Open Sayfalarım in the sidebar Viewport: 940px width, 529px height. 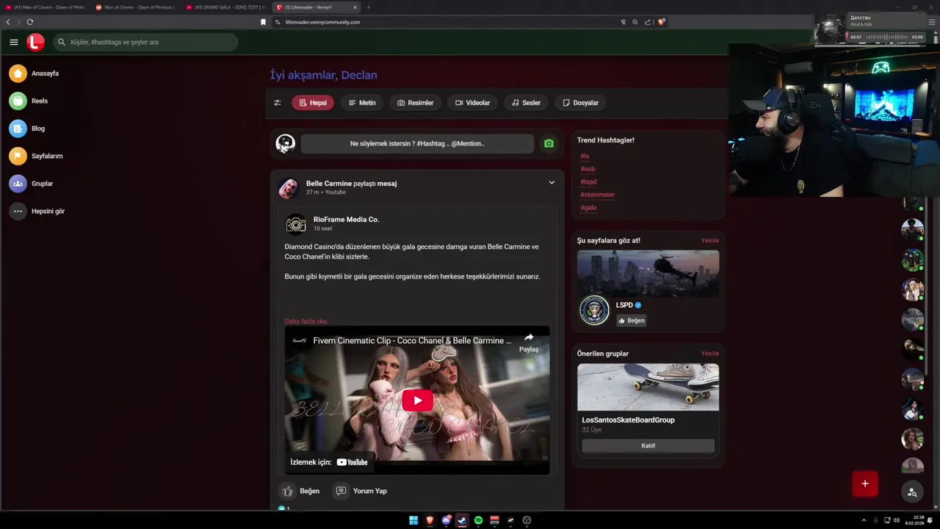(37, 156)
